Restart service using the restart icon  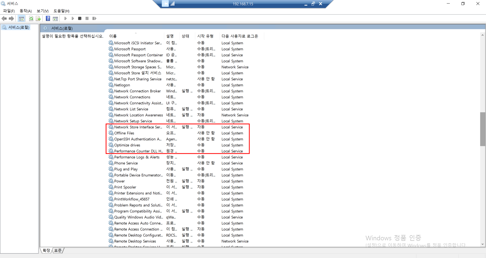click(x=94, y=18)
